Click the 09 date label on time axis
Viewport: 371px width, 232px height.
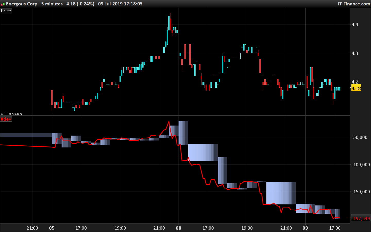(305, 228)
